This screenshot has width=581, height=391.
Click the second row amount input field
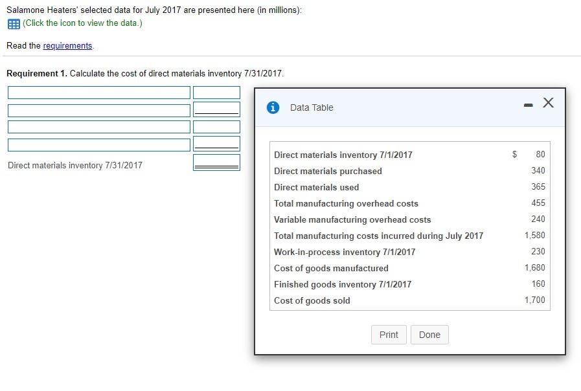(216, 109)
